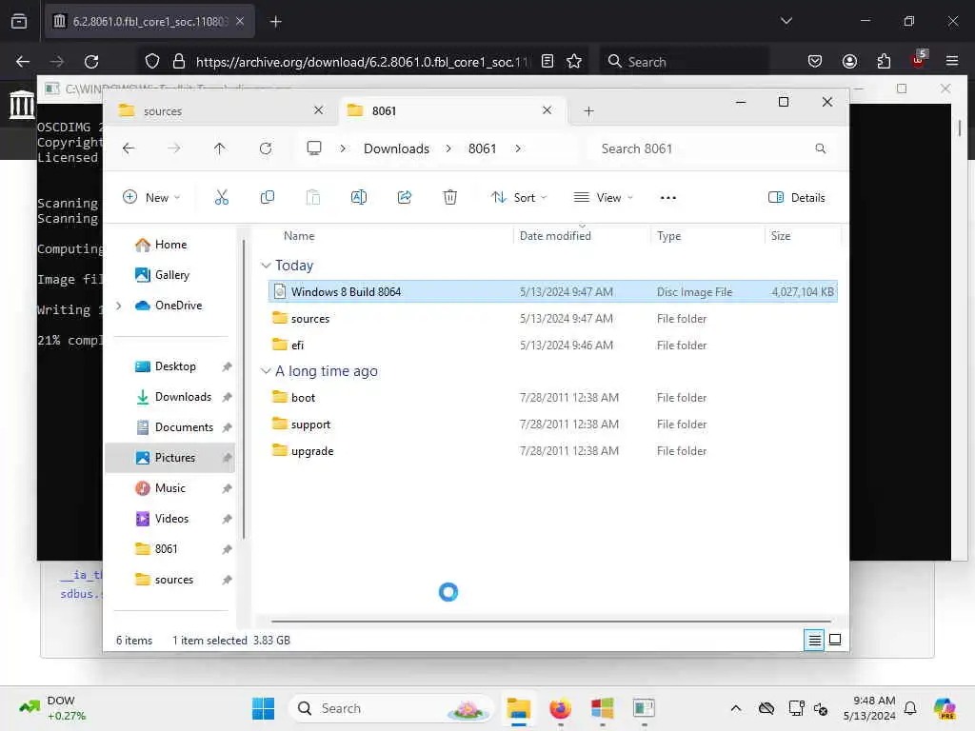Click the This PC monitor icon in address bar
The height and width of the screenshot is (731, 975).
pos(314,148)
